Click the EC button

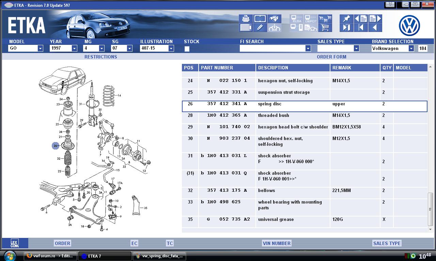pos(135,243)
